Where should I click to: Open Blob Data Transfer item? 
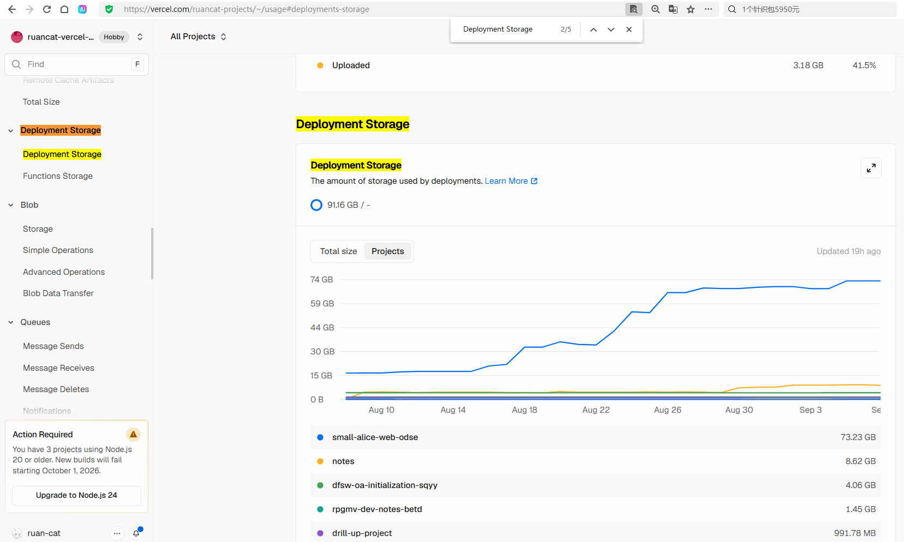coord(58,293)
